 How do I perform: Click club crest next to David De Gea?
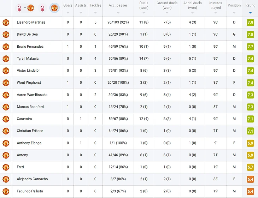tap(6, 35)
